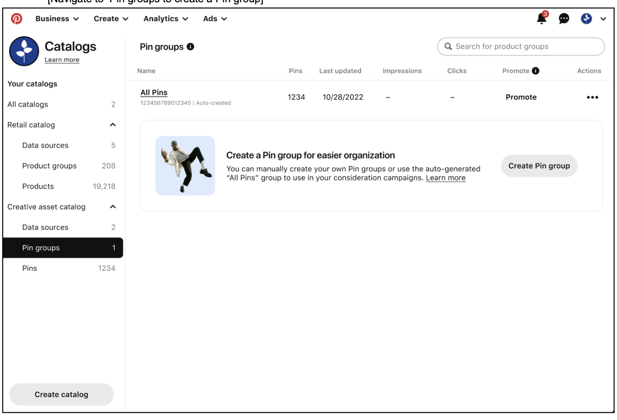Open the notifications bell icon

click(542, 18)
